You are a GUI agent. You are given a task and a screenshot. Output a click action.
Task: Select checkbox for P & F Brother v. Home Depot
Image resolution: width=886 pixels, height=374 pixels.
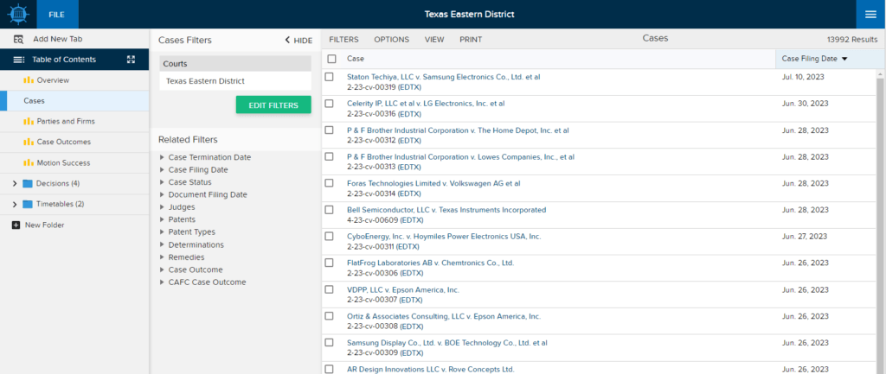pos(330,130)
